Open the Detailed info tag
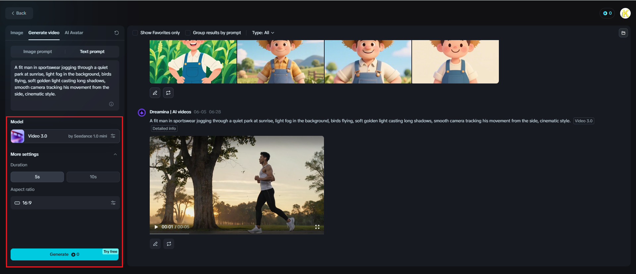 [x=164, y=129]
